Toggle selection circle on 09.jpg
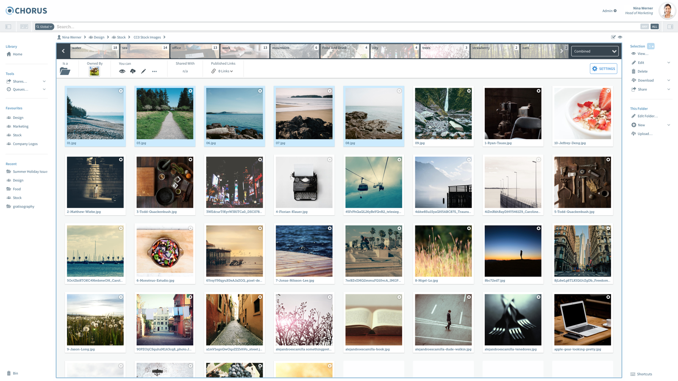This screenshot has width=678, height=381. click(469, 91)
